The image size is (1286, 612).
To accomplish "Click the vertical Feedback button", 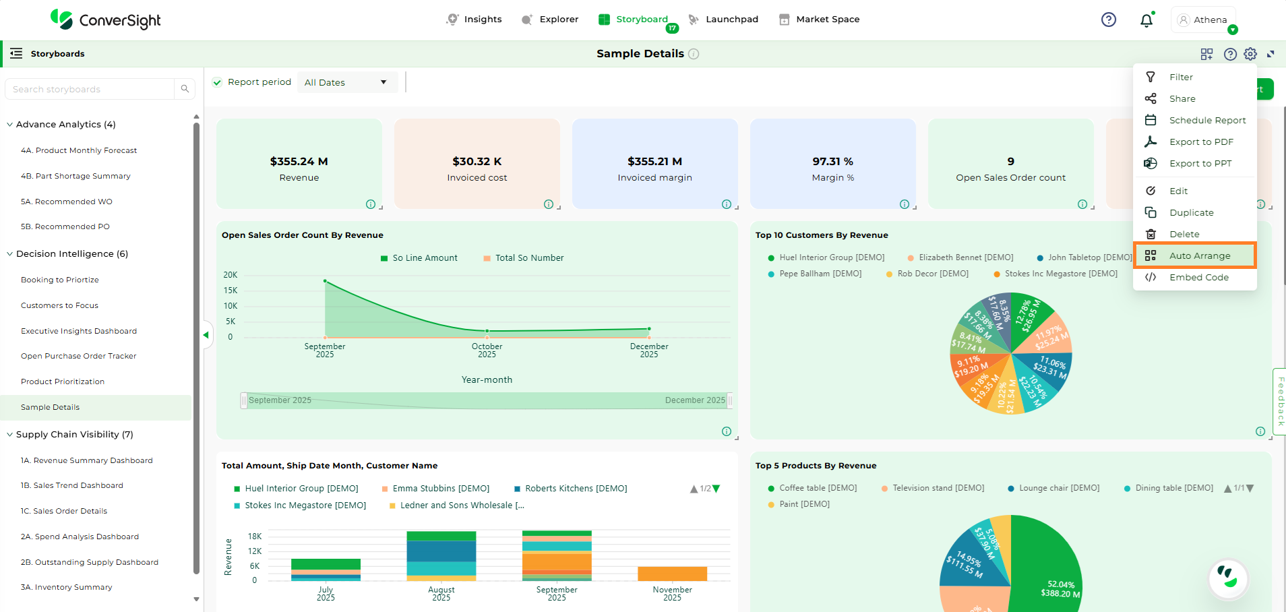I will [x=1280, y=401].
